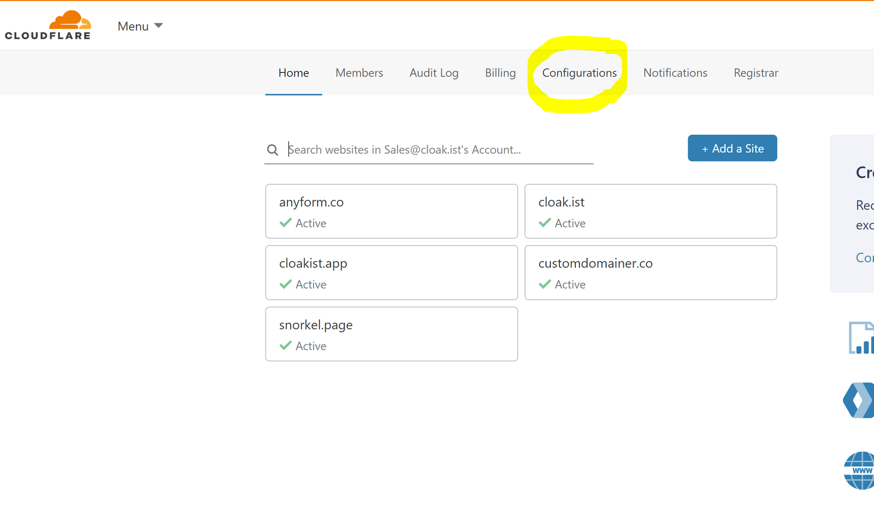
Task: Click the Cloudflare logo
Action: pos(48,25)
